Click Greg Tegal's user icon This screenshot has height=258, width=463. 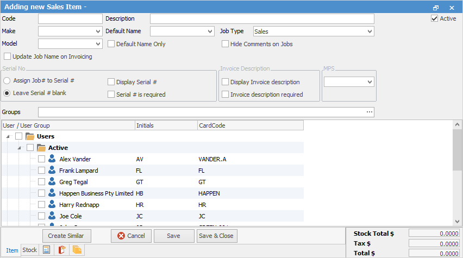point(52,181)
